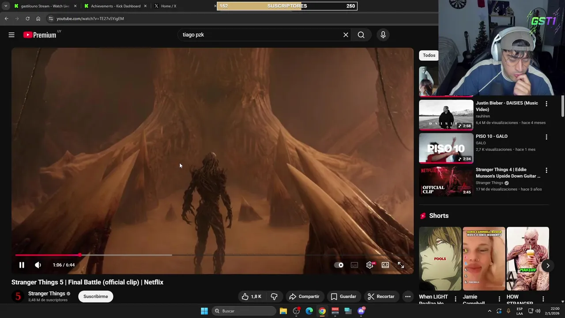The image size is (565, 318).
Task: Show hidden system tray icons
Action: coord(490,311)
